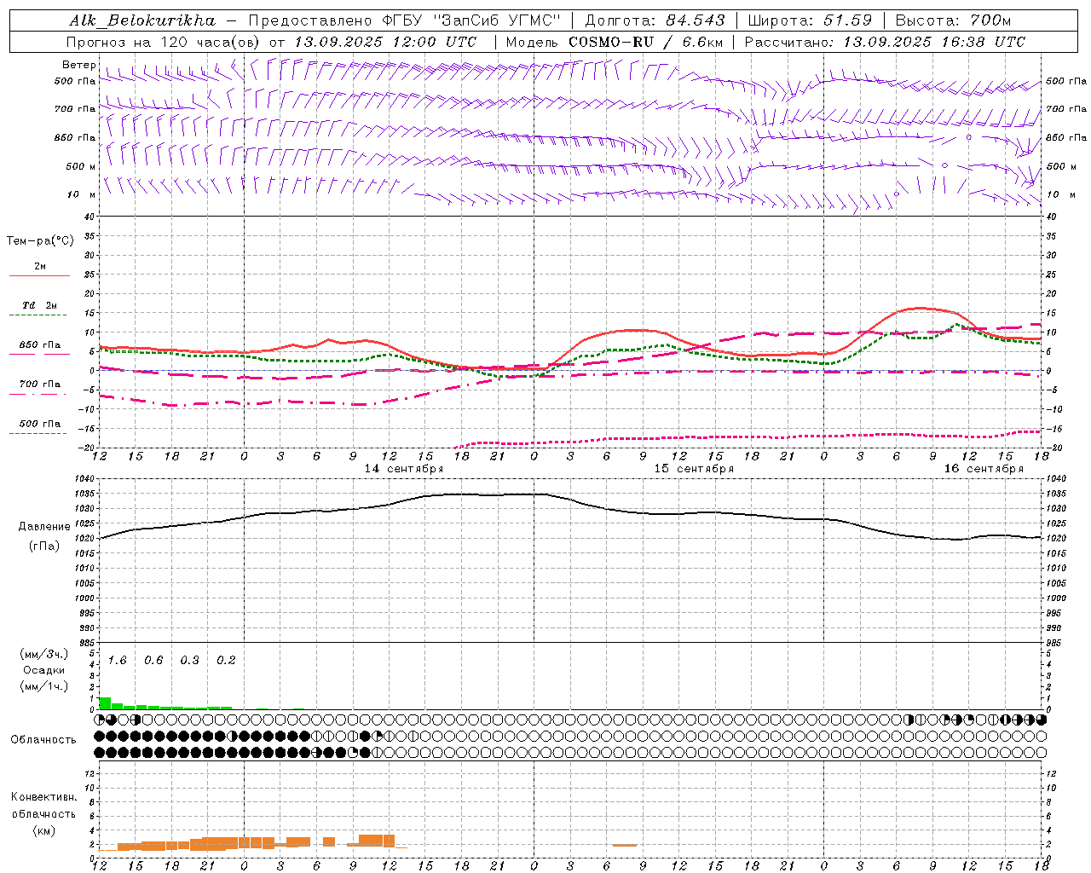Click the '15 сентября' date label
1091x873 pixels.
tap(694, 469)
